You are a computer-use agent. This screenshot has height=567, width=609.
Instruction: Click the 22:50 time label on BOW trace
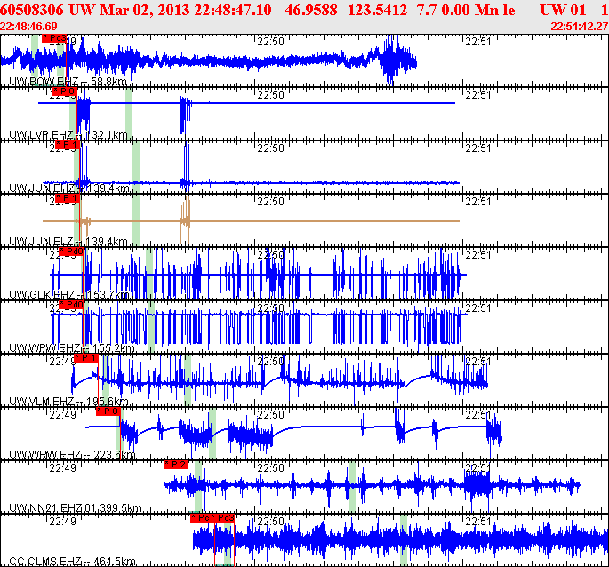tap(270, 41)
